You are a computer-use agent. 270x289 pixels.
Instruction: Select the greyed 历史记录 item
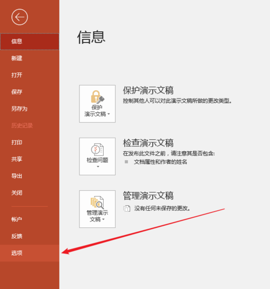(x=30, y=126)
